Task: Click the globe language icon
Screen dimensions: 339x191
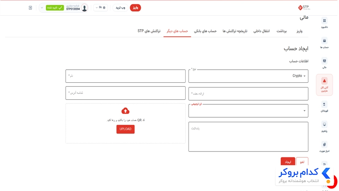Action: pyautogui.click(x=104, y=8)
